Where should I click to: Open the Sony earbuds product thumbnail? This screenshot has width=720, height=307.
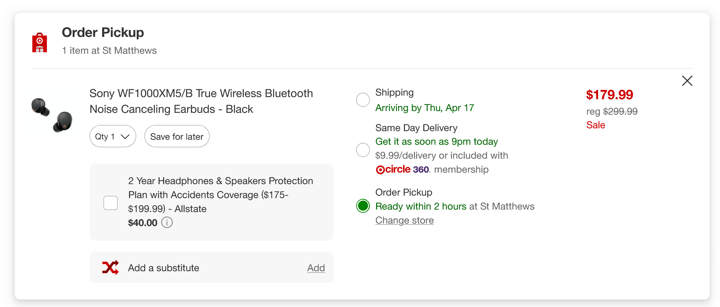click(52, 115)
